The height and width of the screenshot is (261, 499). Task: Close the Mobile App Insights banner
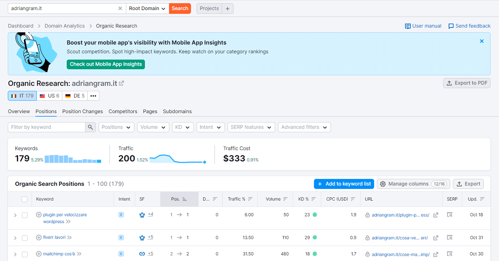[482, 41]
